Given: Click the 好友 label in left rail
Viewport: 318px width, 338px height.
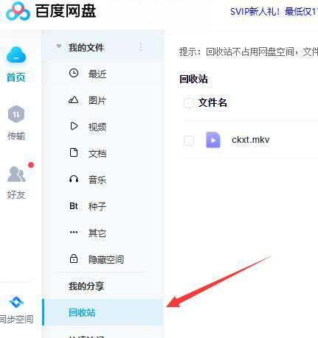Looking at the screenshot, I should click(16, 195).
